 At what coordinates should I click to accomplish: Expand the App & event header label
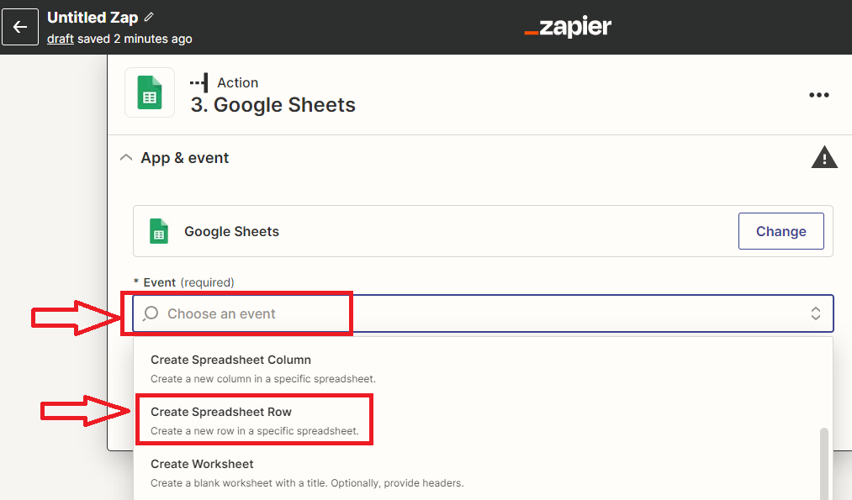pyautogui.click(x=185, y=158)
